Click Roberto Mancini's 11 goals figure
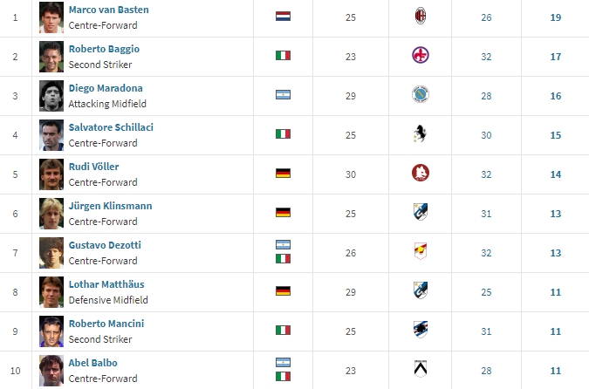589x389 pixels. point(556,331)
